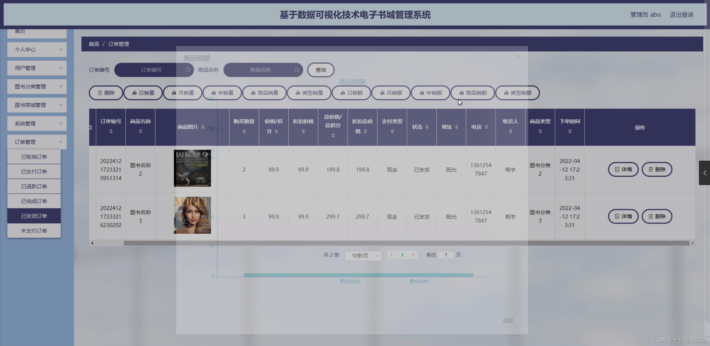Expand the 个人中心 sidebar section
The height and width of the screenshot is (346, 710).
pyautogui.click(x=37, y=49)
